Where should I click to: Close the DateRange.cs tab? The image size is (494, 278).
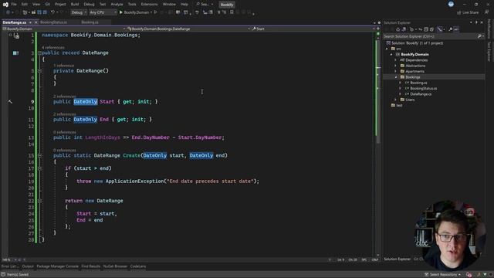pos(36,22)
